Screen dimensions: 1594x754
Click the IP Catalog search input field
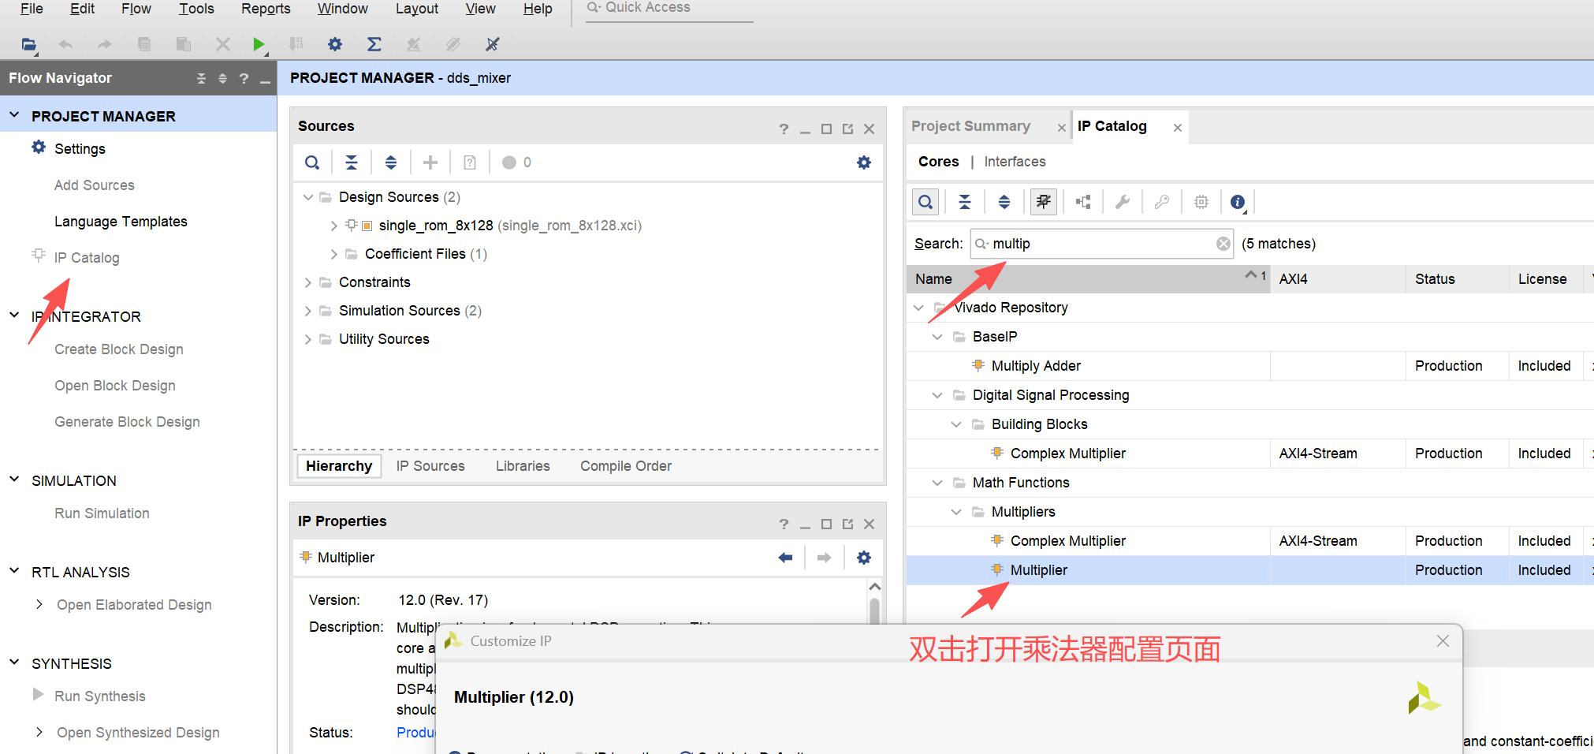point(1102,244)
